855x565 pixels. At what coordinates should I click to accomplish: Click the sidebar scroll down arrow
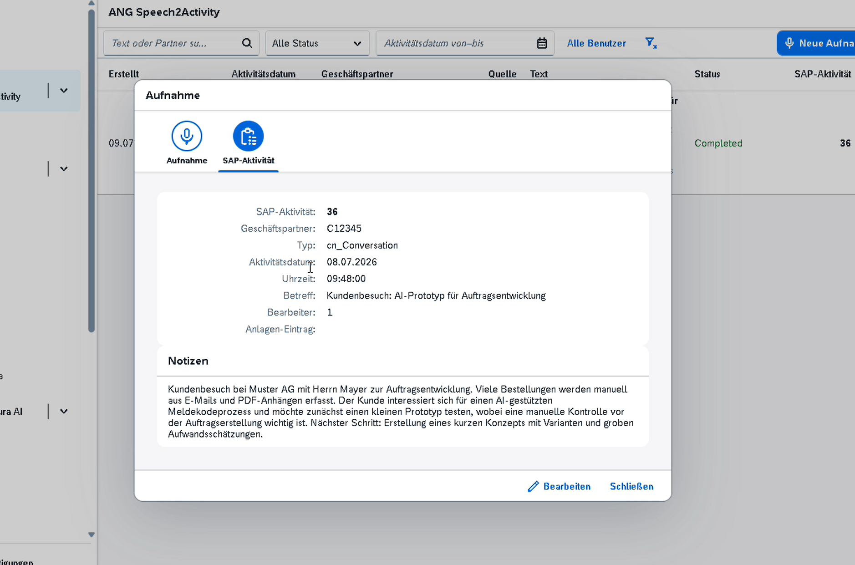(92, 535)
